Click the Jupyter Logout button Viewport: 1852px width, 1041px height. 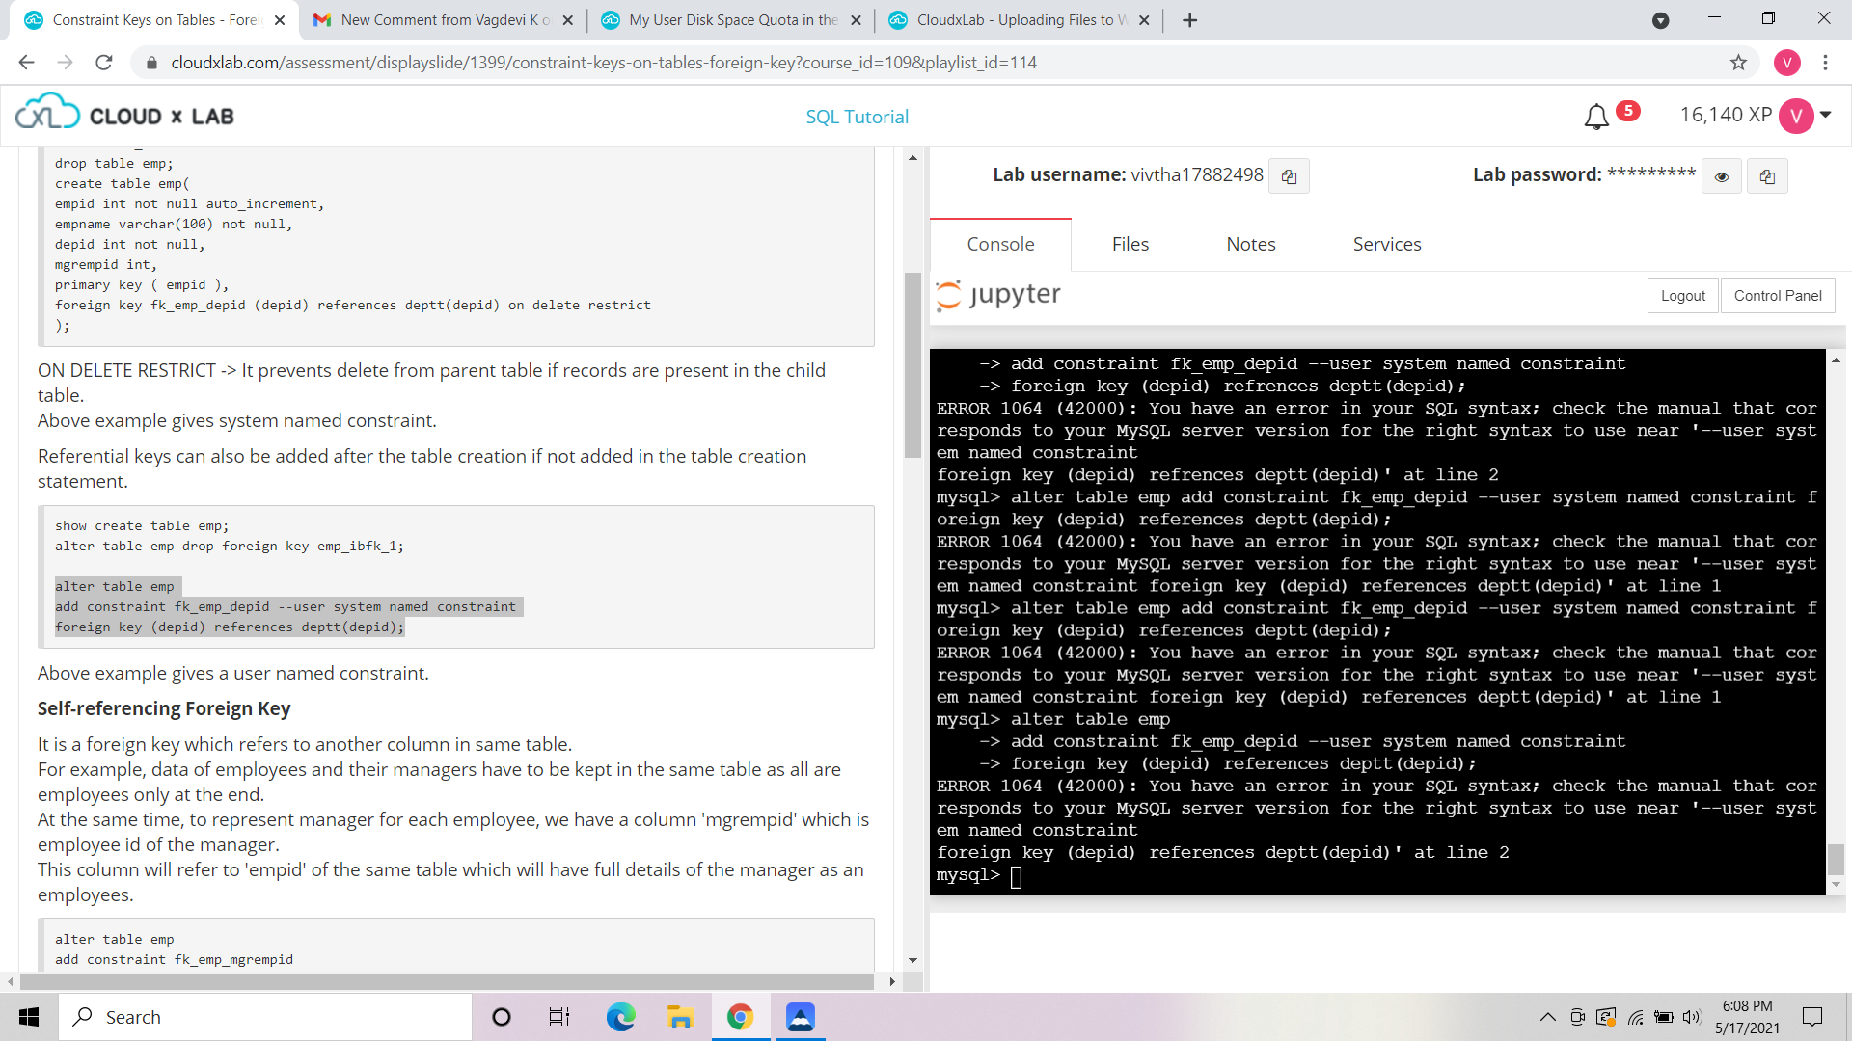pos(1683,296)
